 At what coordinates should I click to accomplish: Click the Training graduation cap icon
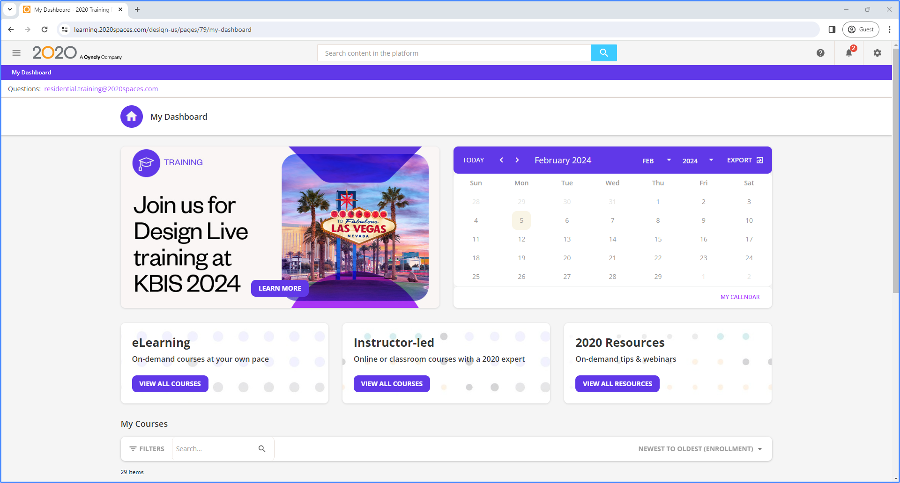point(146,163)
